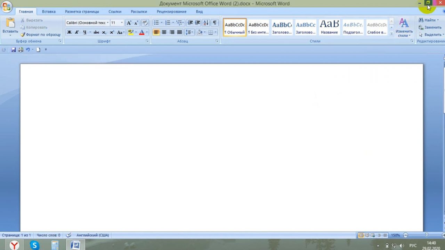Click Английский (США) language in status bar
The image size is (445, 250).
click(x=92, y=235)
